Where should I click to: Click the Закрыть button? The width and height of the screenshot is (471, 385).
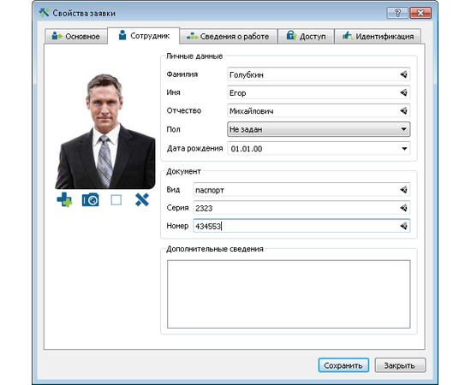400,365
